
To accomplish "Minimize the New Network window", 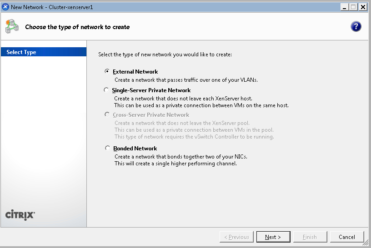I will (344, 7).
